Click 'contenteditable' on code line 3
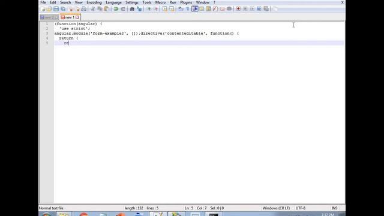Screen dimensions: 384x216 (x=185, y=34)
